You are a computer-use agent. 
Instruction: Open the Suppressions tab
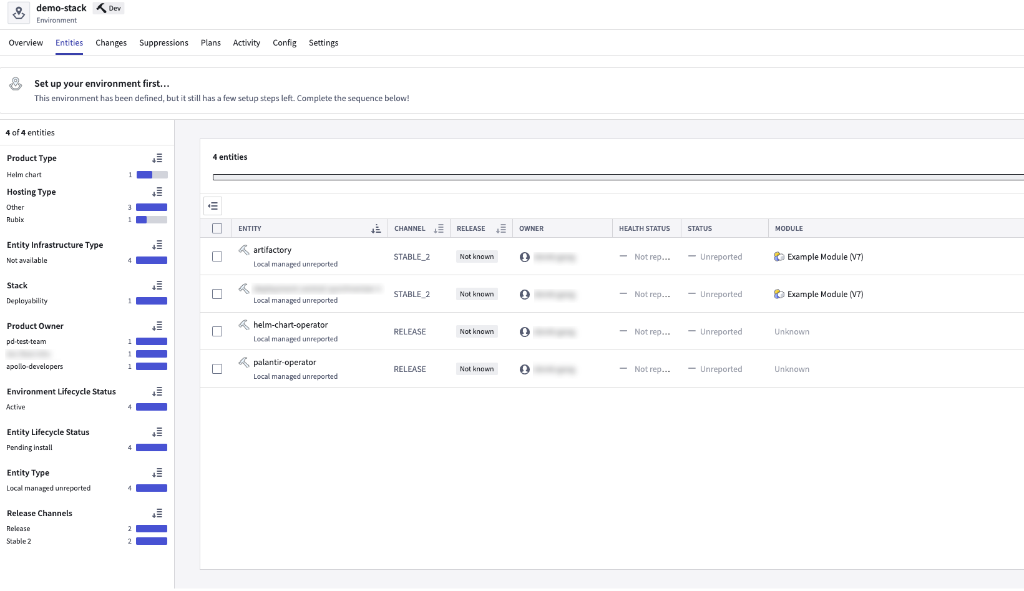(163, 43)
